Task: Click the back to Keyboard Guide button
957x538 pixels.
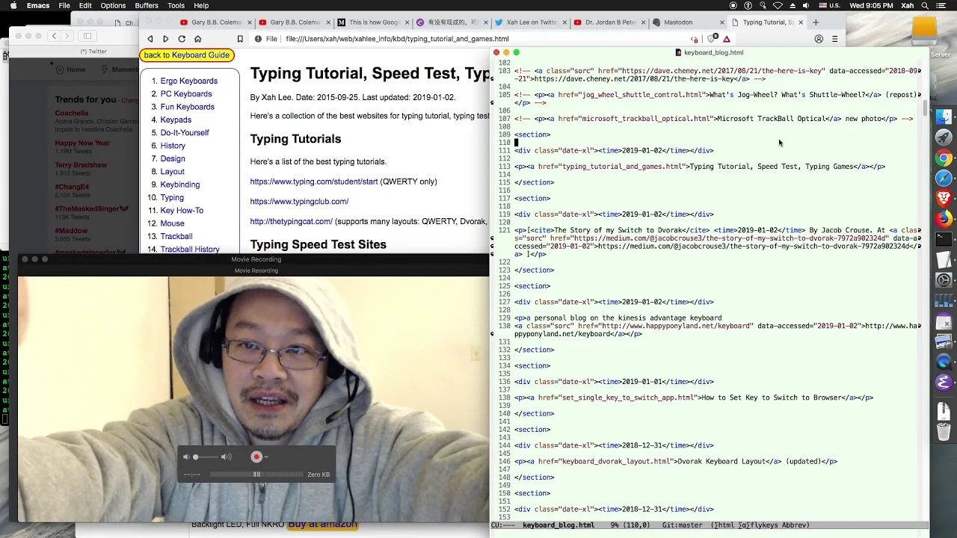Action: (187, 55)
